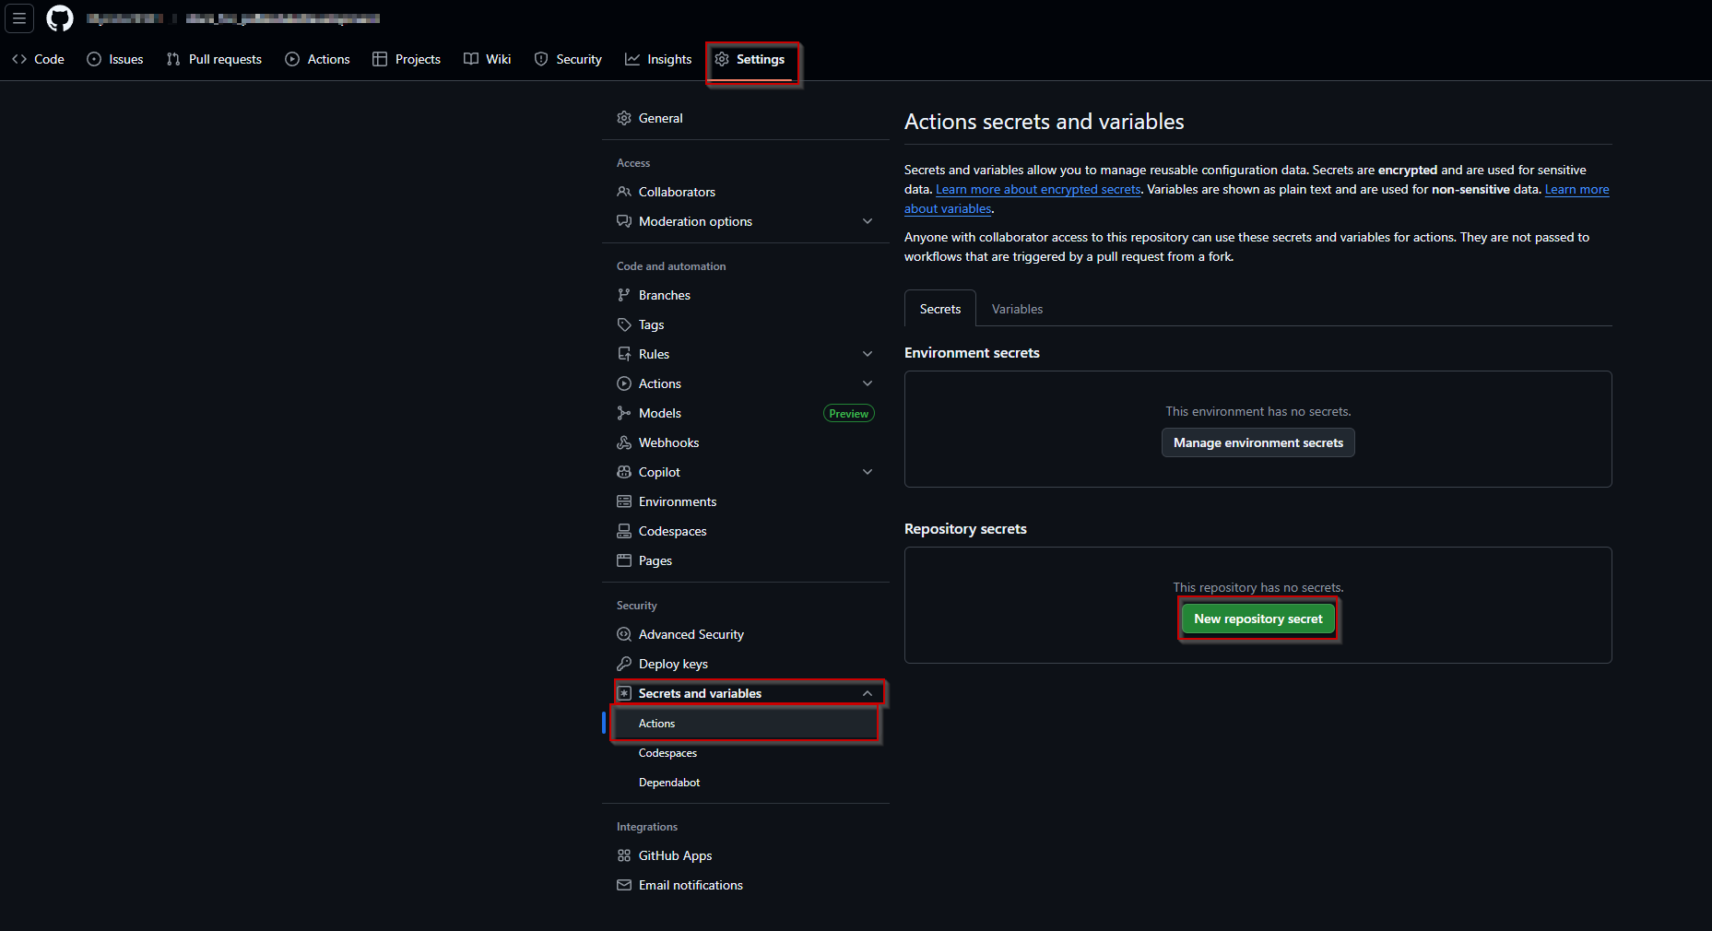Open the repository Wiki
This screenshot has width=1712, height=931.
click(487, 58)
